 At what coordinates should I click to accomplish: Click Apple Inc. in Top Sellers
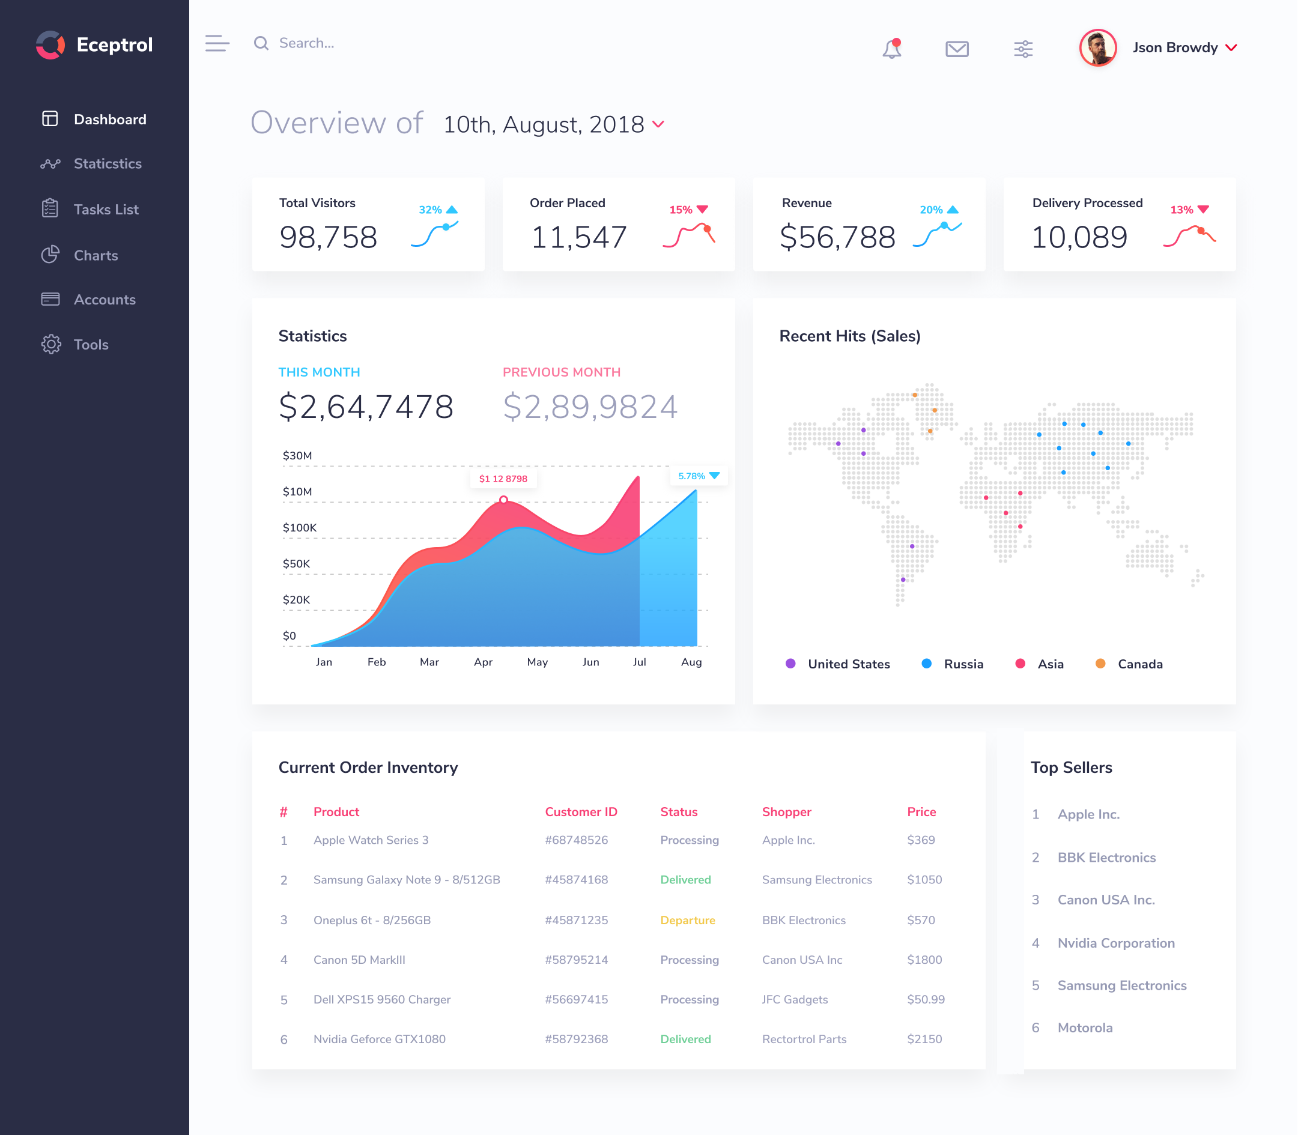1088,814
